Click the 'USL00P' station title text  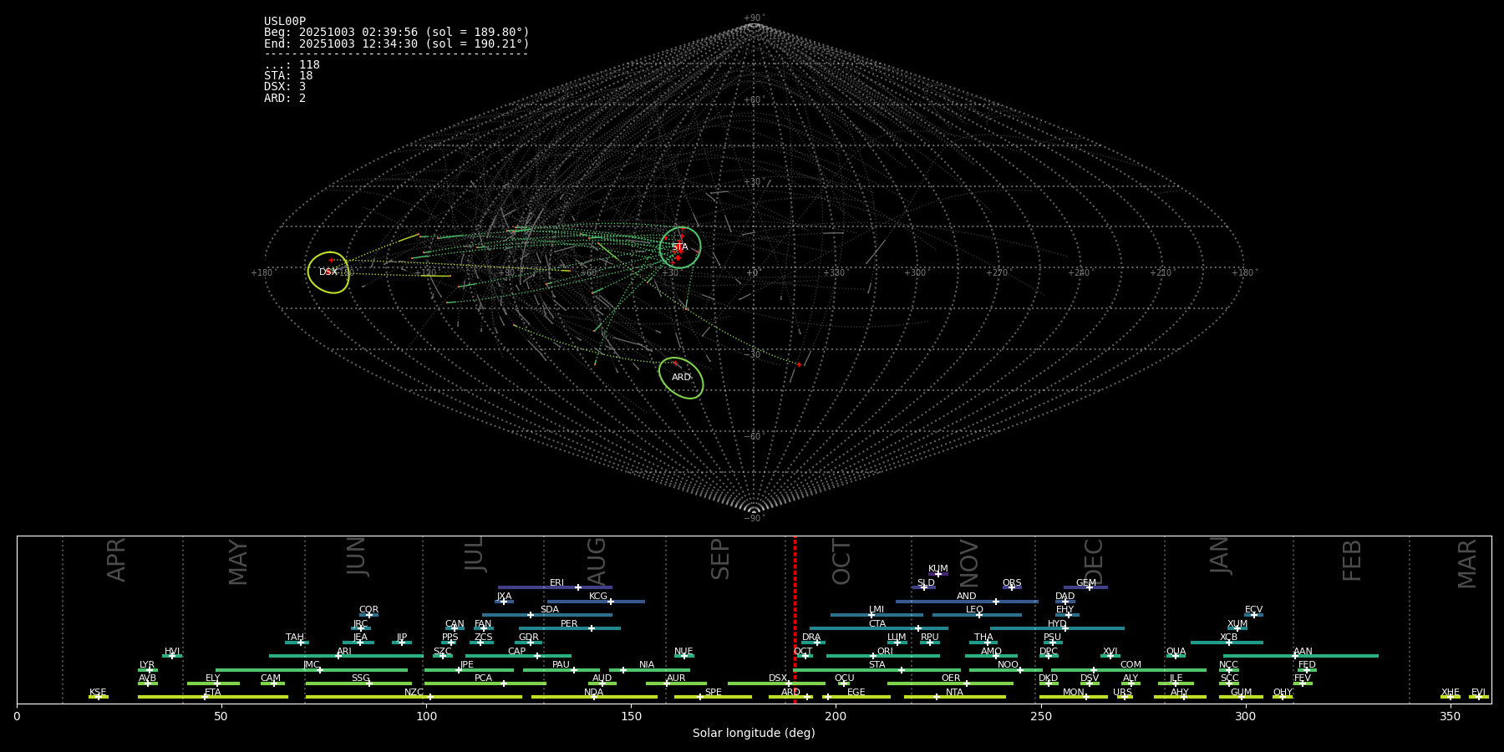tap(285, 22)
